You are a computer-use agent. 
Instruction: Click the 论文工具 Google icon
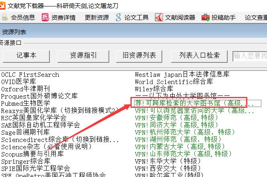(118, 17)
